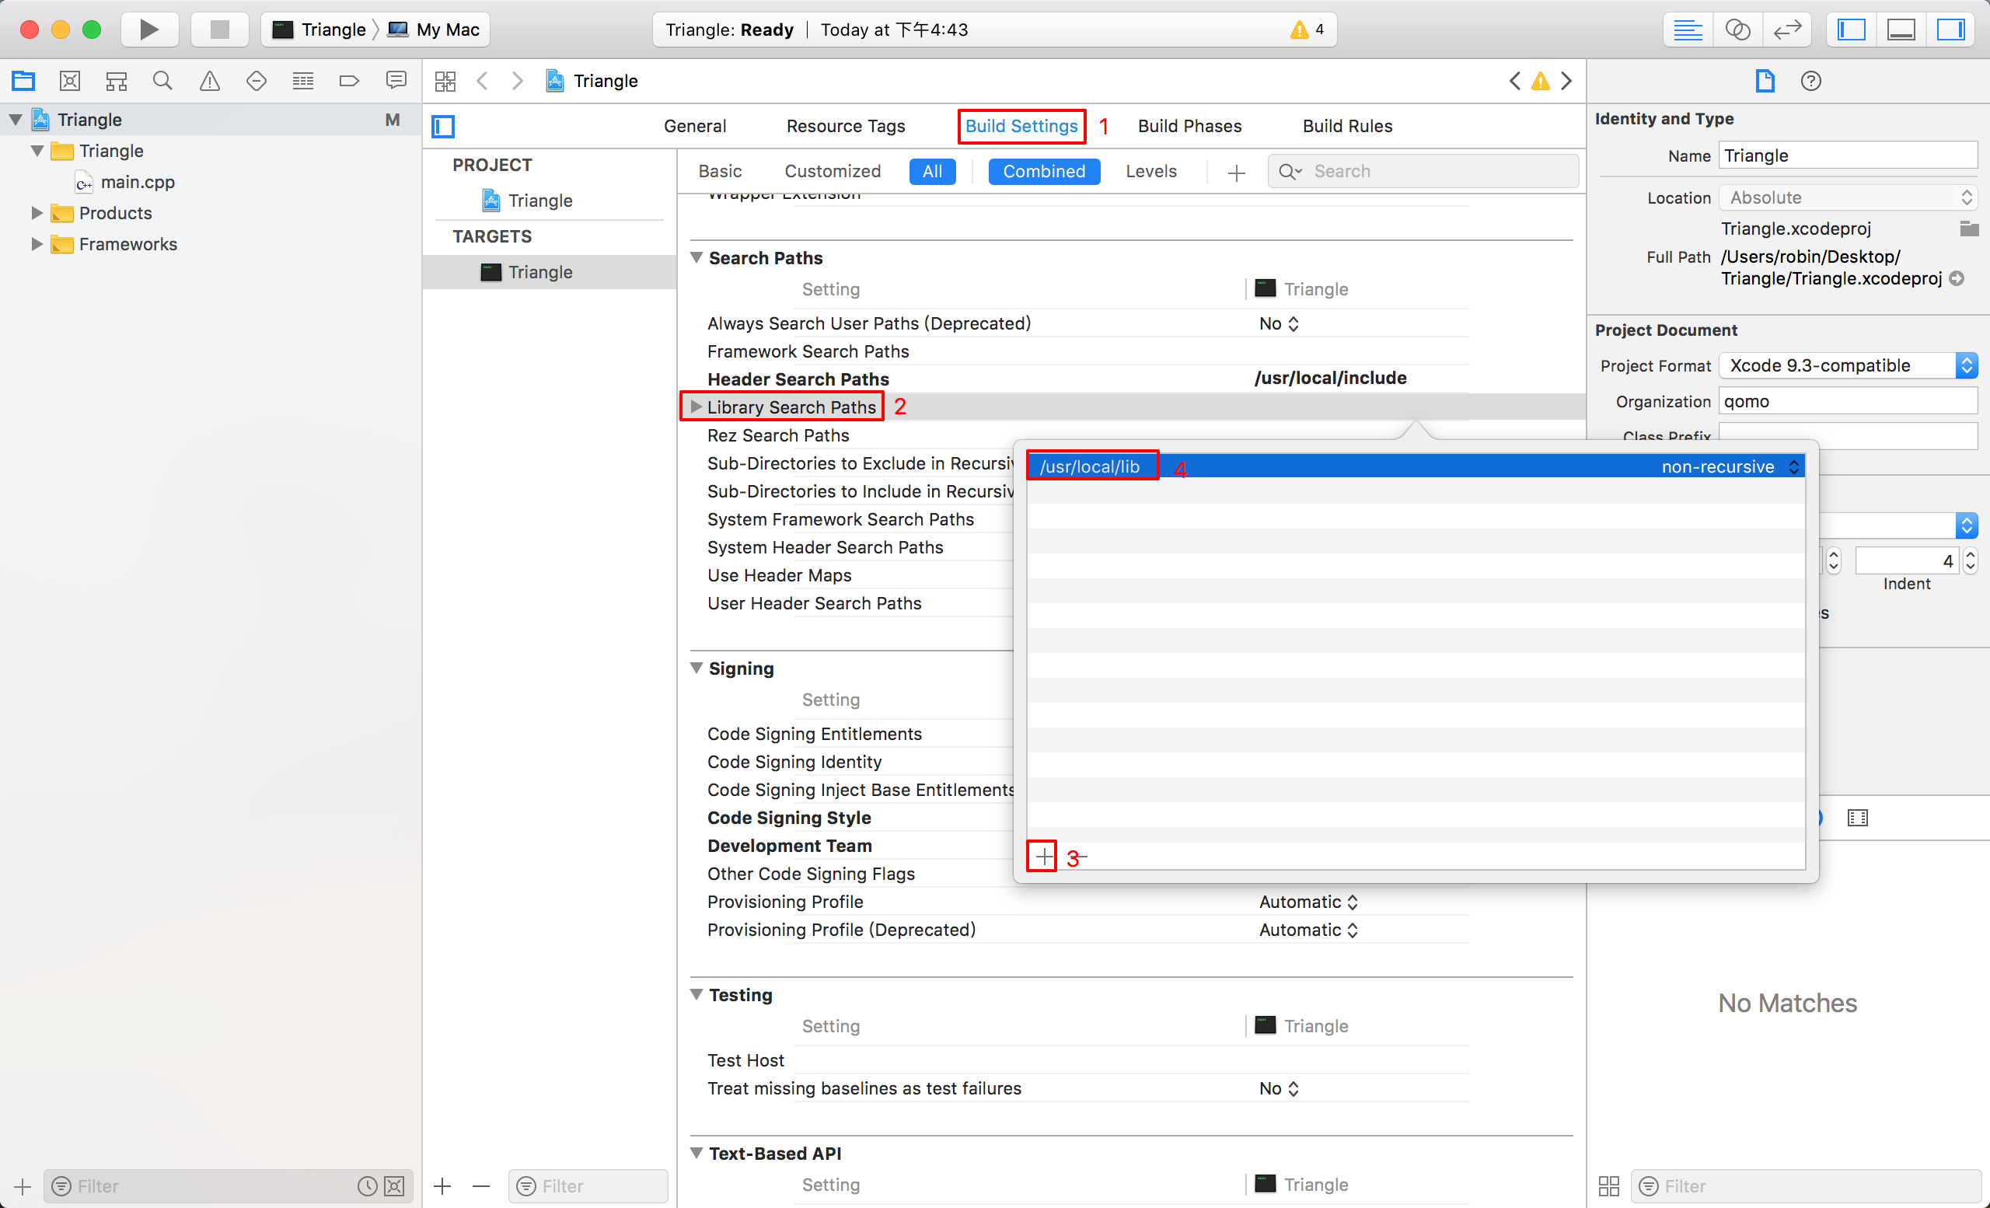Edit the Organization field qomo
1990x1208 pixels.
(1848, 401)
